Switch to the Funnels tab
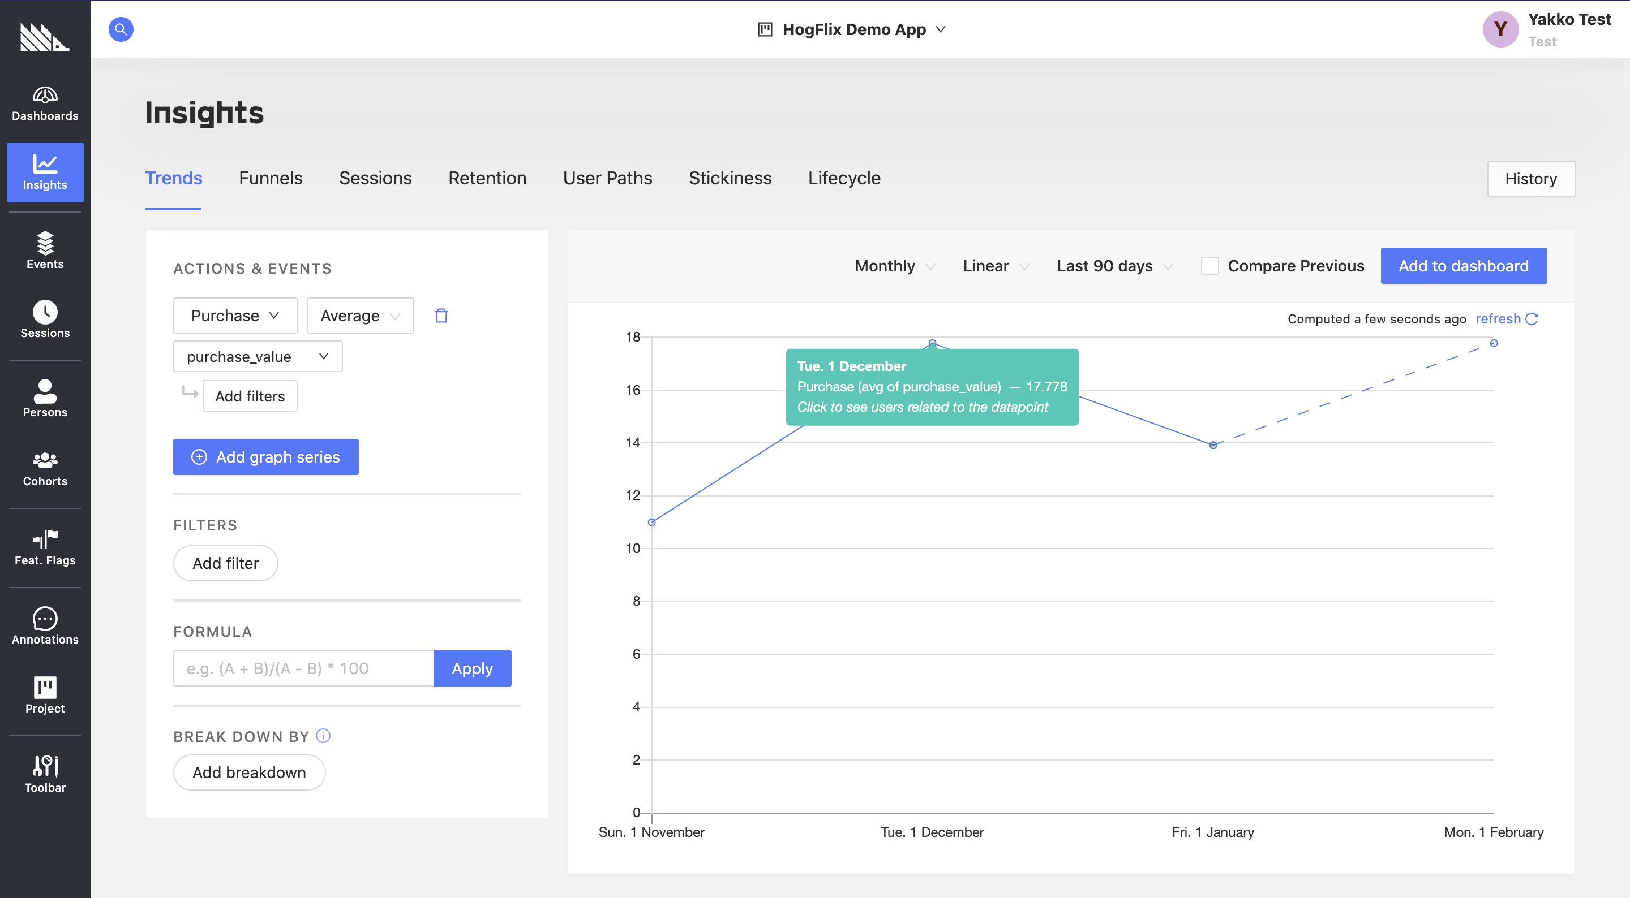1630x898 pixels. click(271, 177)
